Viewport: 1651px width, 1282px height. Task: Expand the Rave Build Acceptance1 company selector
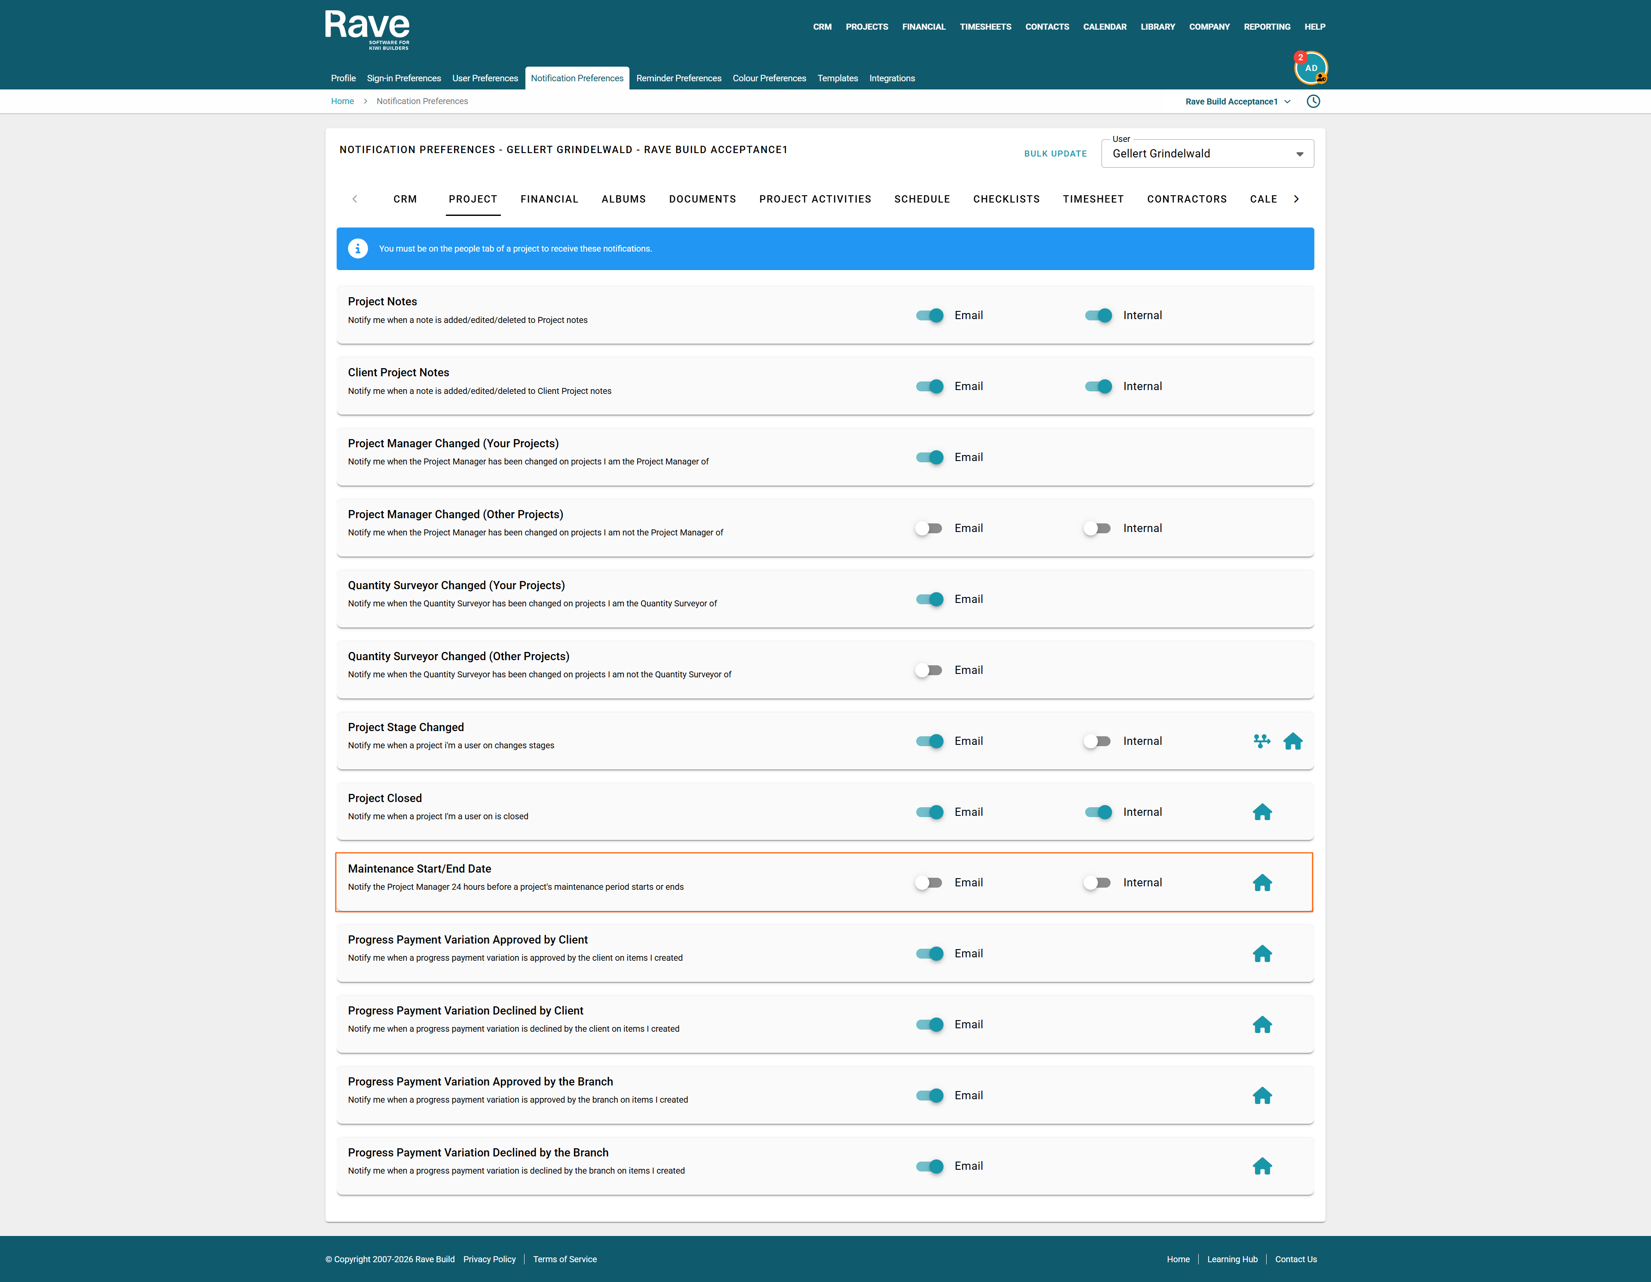pyautogui.click(x=1237, y=101)
